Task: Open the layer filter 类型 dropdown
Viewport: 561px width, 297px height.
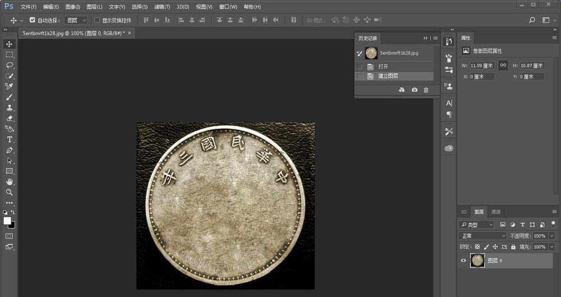Action: (476, 225)
